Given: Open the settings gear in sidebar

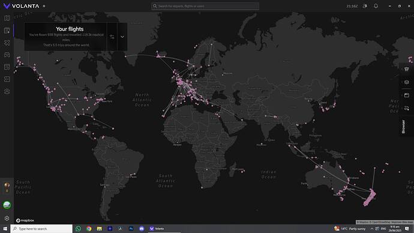Looking at the screenshot, I should (7, 219).
